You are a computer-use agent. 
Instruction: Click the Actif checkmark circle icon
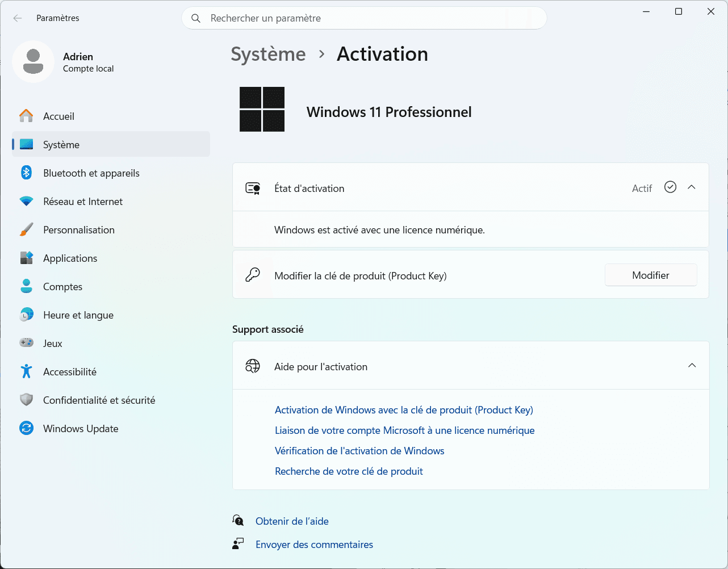[670, 187]
